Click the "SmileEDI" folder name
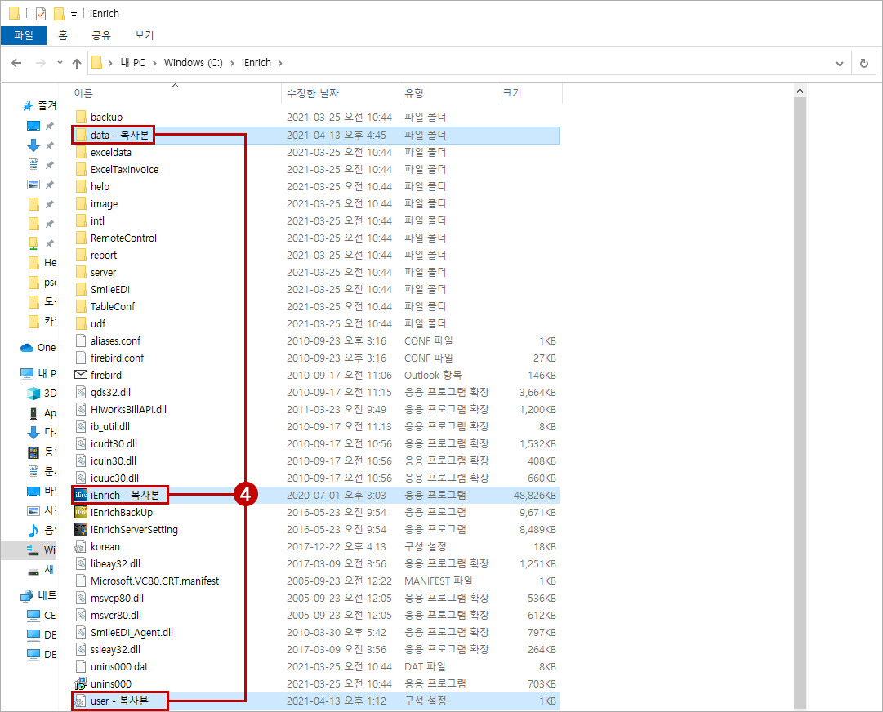883x712 pixels. click(x=110, y=289)
